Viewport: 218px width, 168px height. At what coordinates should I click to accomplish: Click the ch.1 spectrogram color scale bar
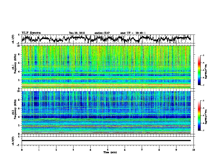(x=199, y=70)
